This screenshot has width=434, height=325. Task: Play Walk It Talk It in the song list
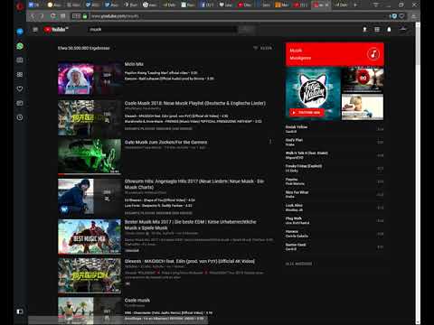click(x=335, y=155)
